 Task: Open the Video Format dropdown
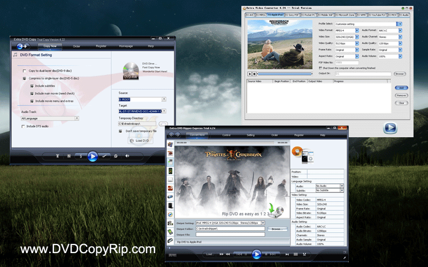(357, 30)
